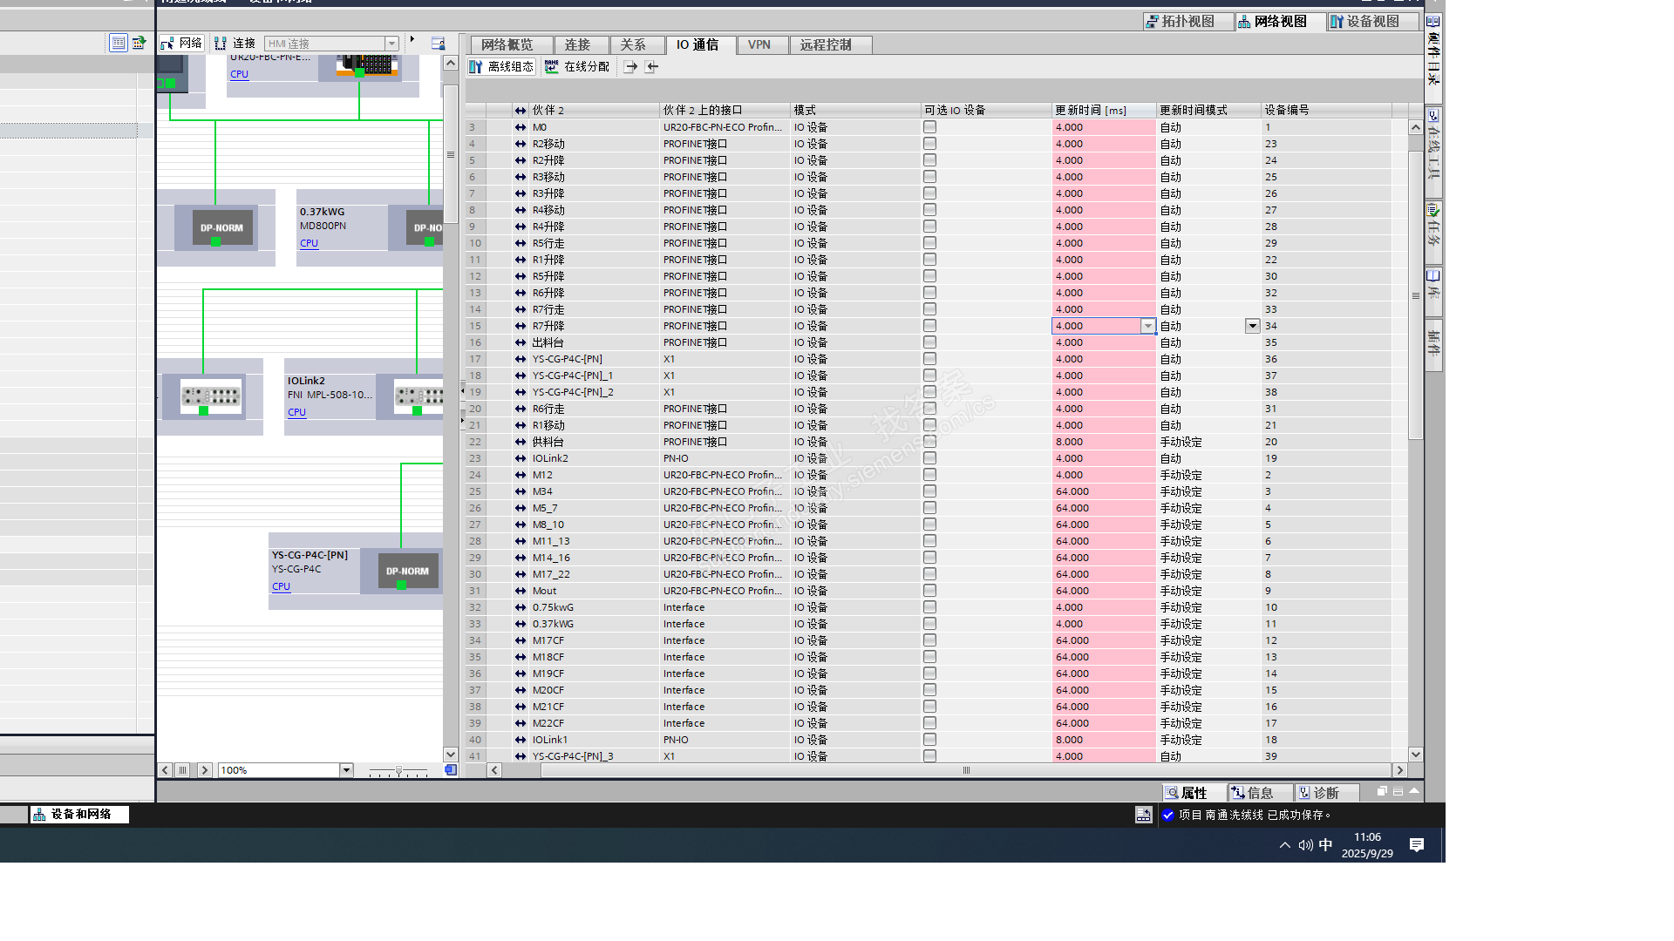
Task: Click the 在线分配 online assignment button
Action: 577,66
